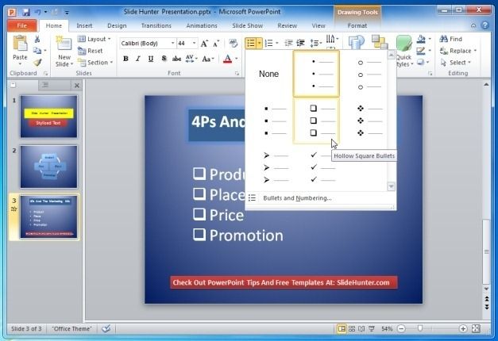Toggle Underline formatting
The height and width of the screenshot is (341, 498).
tap(151, 59)
